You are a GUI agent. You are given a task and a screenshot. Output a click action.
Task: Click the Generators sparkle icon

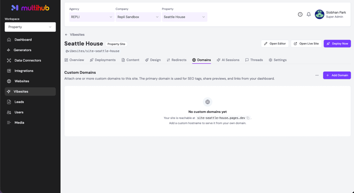8,50
